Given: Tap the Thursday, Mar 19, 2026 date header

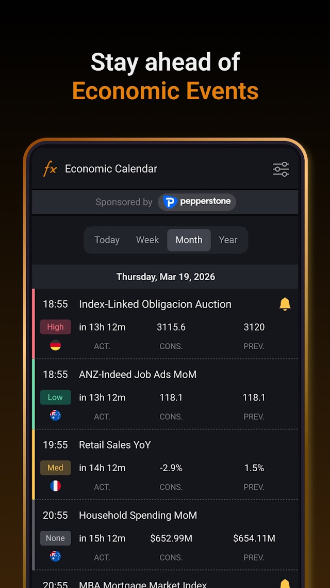Looking at the screenshot, I should pos(165,277).
